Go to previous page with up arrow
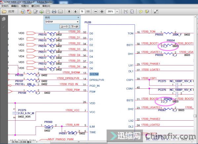Image resolution: width=198 pixels, height=144 pixels. pyautogui.click(x=69, y=12)
